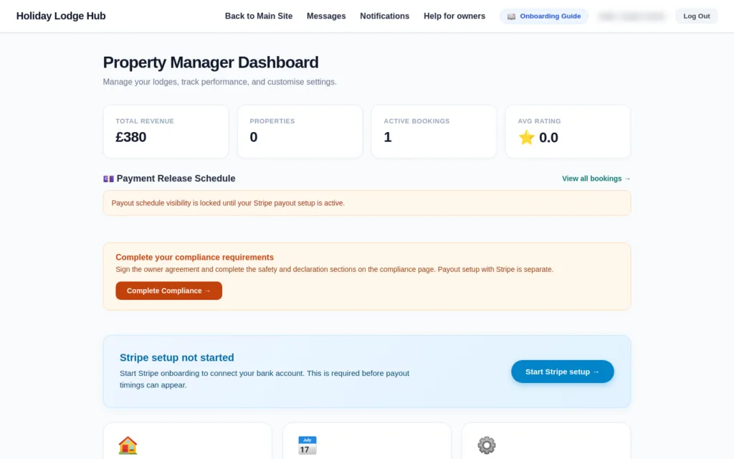This screenshot has height=459, width=734.
Task: Click the house icon card
Action: (187, 441)
